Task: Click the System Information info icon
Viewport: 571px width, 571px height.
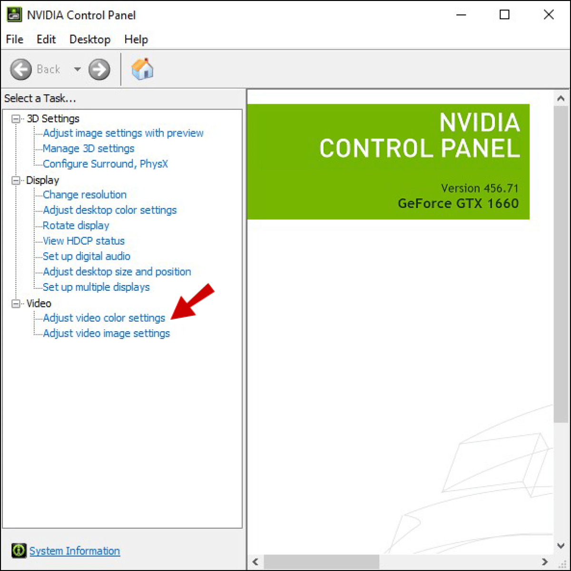Action: [x=19, y=551]
